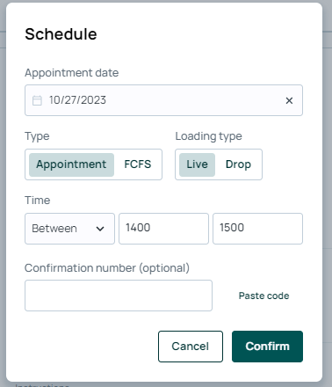
Task: Click the 1400 start time field
Action: 163,229
